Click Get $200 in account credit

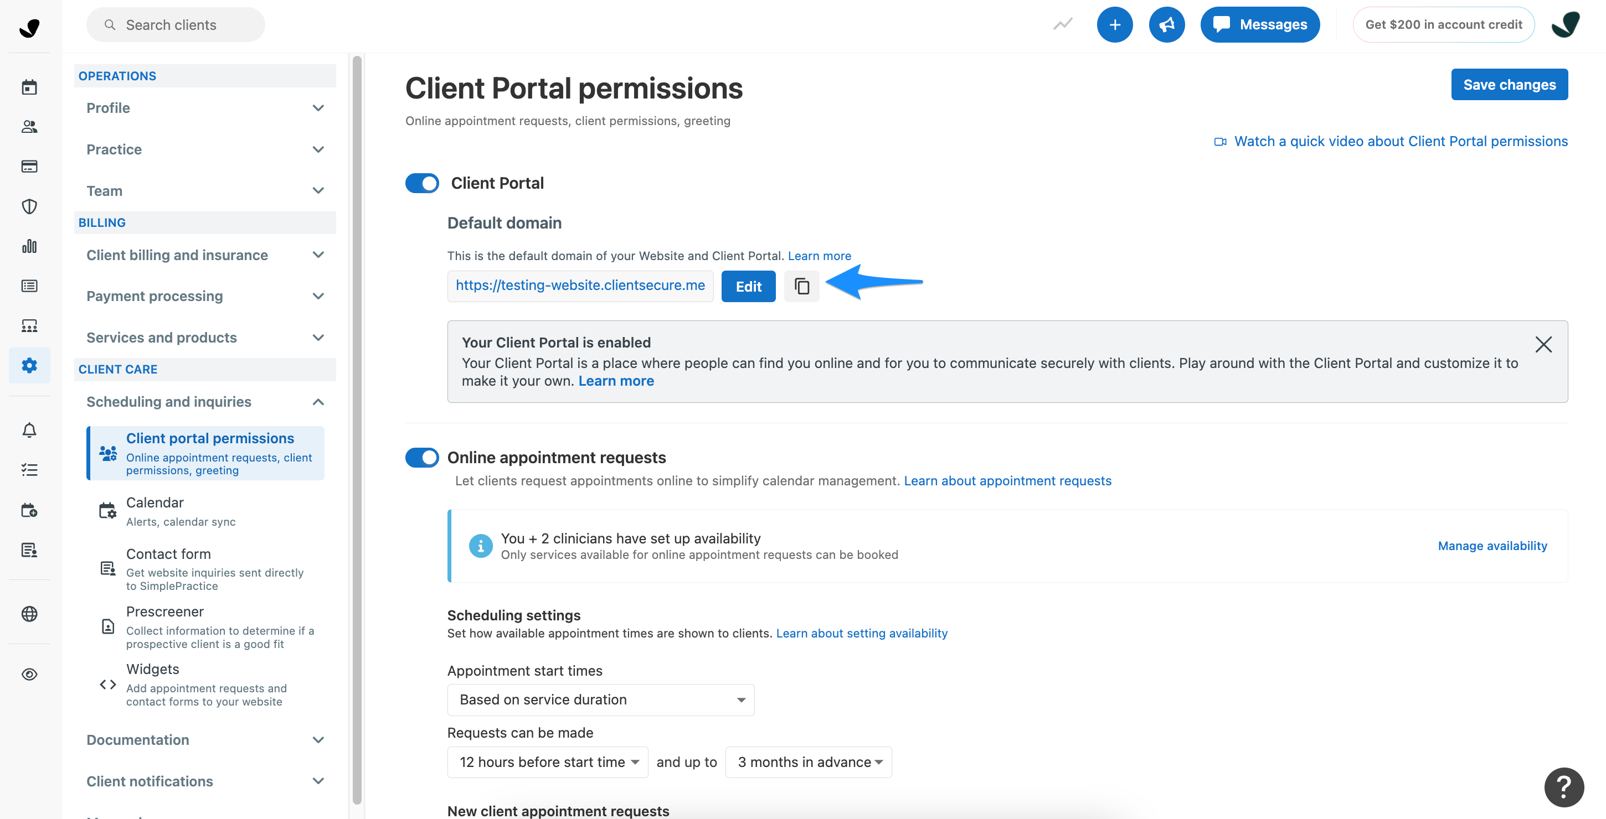point(1443,25)
